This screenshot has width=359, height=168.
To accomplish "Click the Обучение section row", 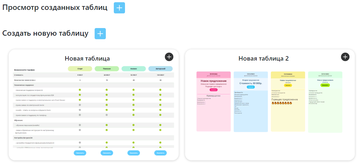I will pos(94,120).
